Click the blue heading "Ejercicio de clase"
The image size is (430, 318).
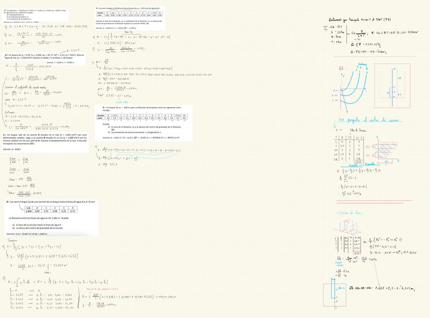[349, 213]
